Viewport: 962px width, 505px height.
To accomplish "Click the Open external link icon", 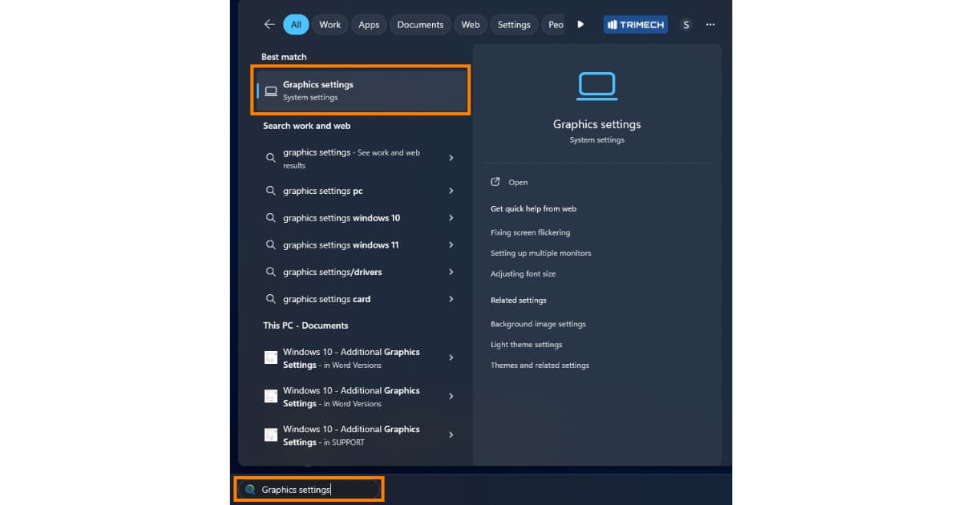I will (495, 182).
